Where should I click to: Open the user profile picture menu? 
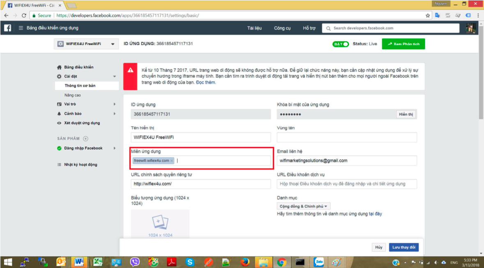[470, 28]
